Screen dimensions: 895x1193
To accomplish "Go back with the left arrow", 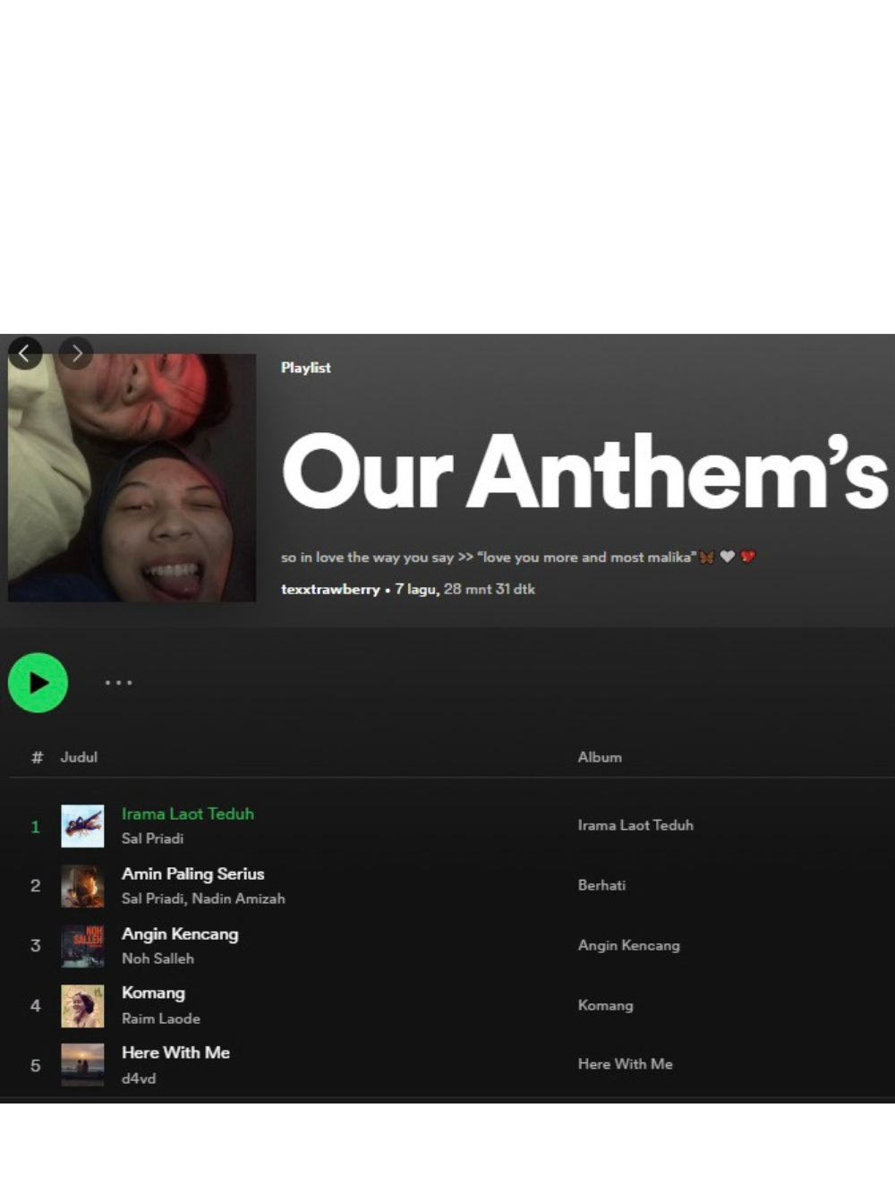I will 25,354.
